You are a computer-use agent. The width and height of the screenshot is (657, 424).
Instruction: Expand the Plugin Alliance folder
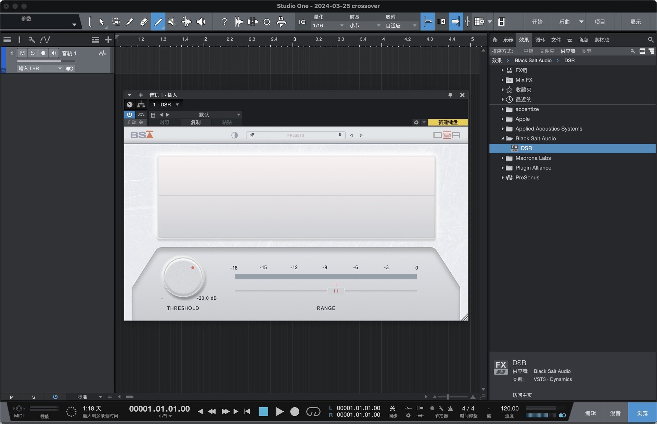click(502, 168)
